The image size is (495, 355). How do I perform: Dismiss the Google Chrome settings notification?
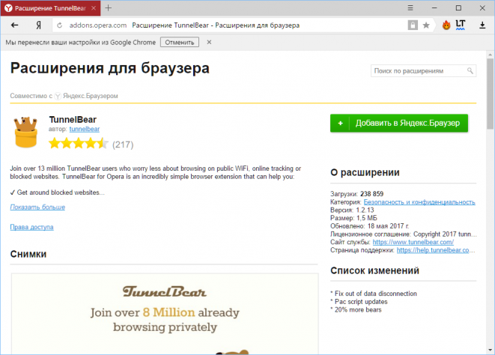click(209, 43)
